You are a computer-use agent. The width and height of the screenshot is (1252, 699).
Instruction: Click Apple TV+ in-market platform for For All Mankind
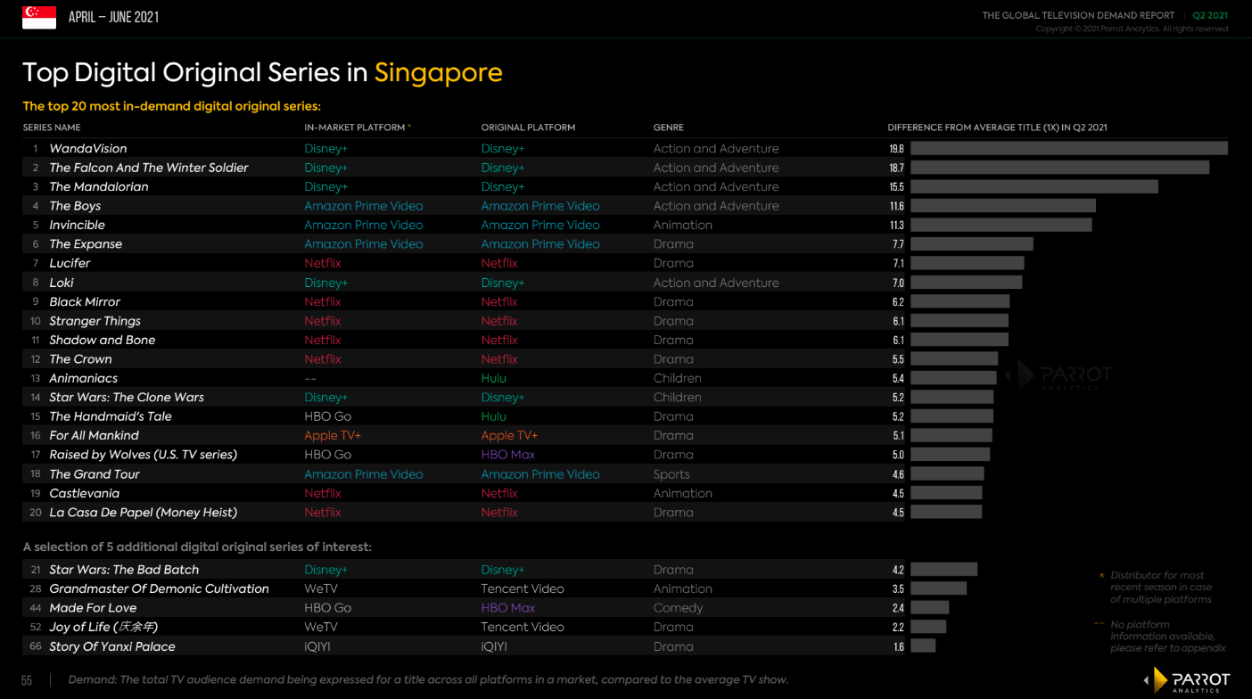[x=333, y=436]
